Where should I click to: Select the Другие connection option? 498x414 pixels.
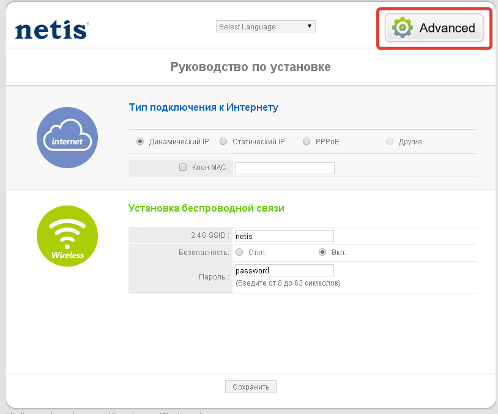click(x=390, y=141)
